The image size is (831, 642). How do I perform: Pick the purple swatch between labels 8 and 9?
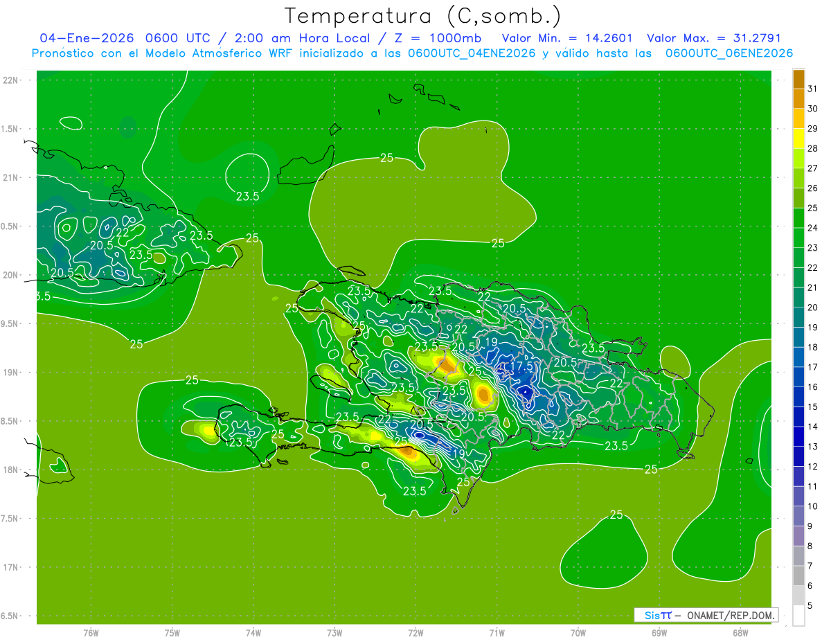click(x=798, y=536)
